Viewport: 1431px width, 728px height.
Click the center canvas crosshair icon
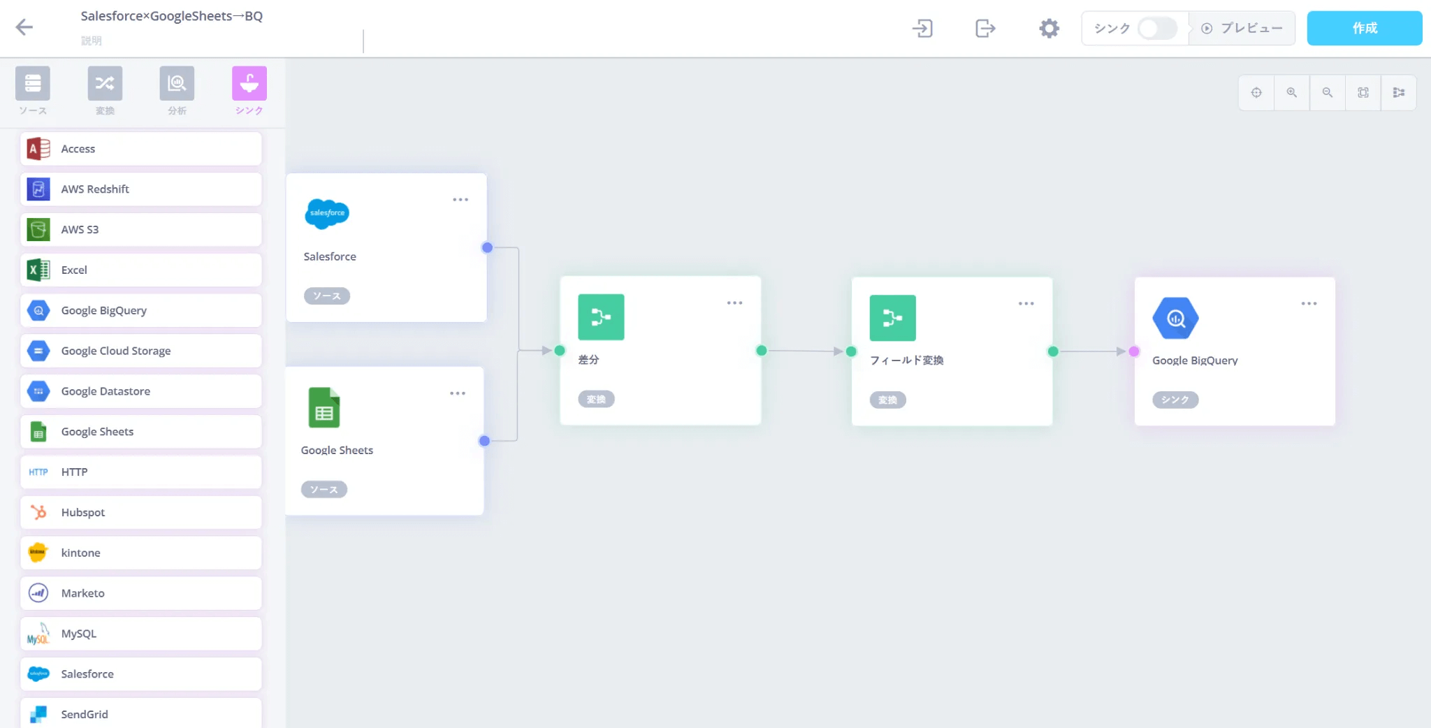point(1256,93)
